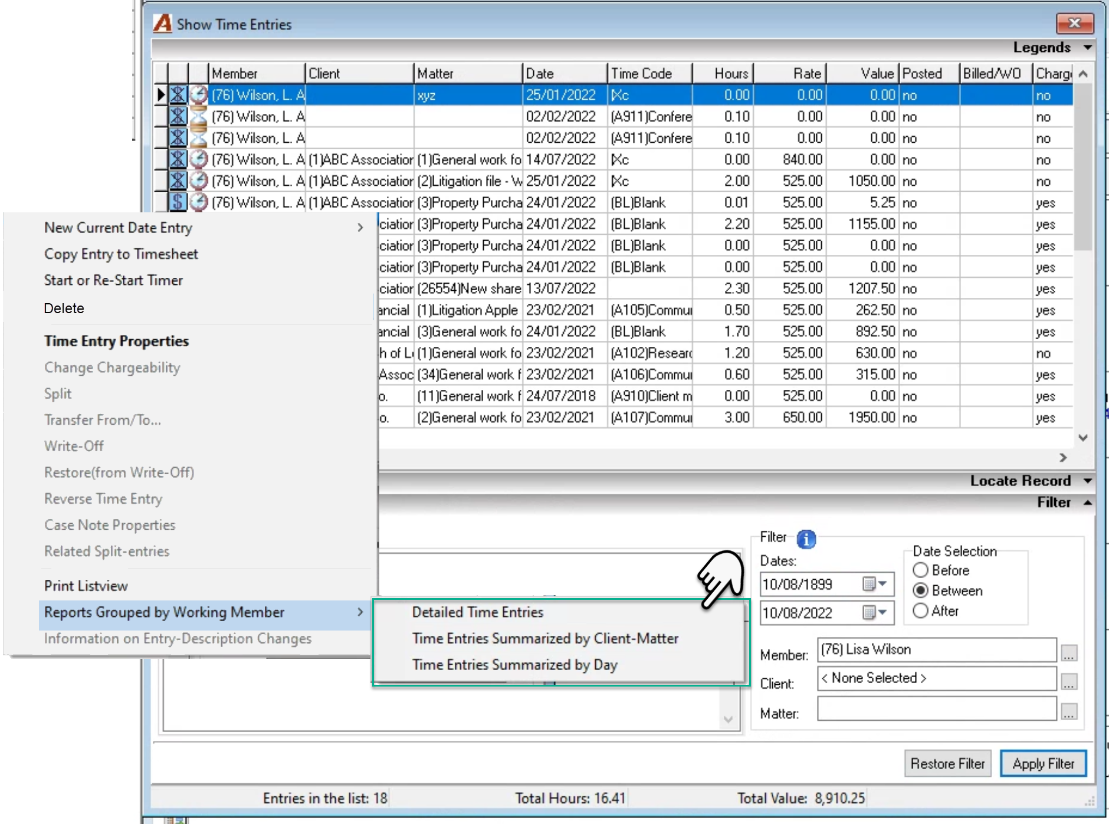Screen dimensions: 1109x824
Task: Click the Client field showing None Selected
Action: 937,678
